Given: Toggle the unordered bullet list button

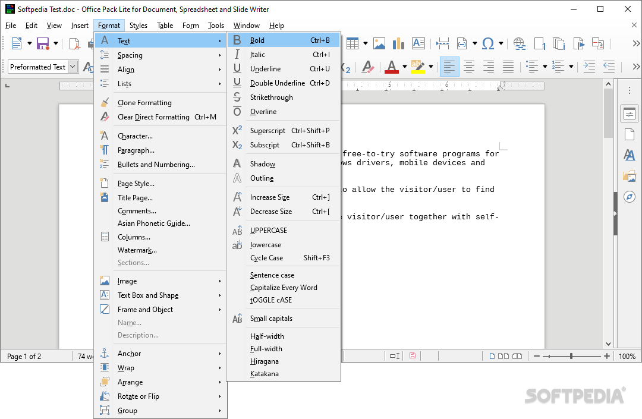Looking at the screenshot, I should pyautogui.click(x=532, y=67).
